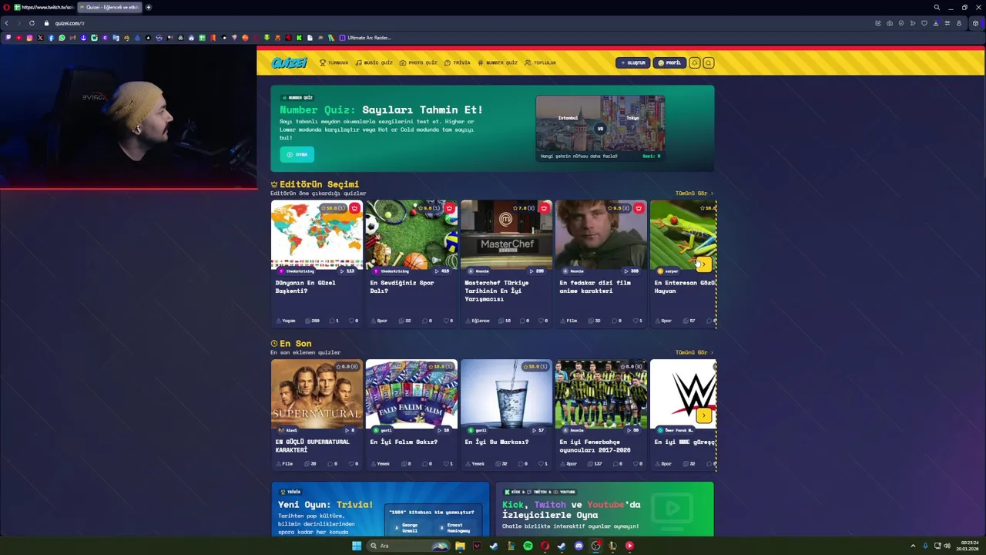986x555 pixels.
Task: Go back in the browser
Action: 7,23
